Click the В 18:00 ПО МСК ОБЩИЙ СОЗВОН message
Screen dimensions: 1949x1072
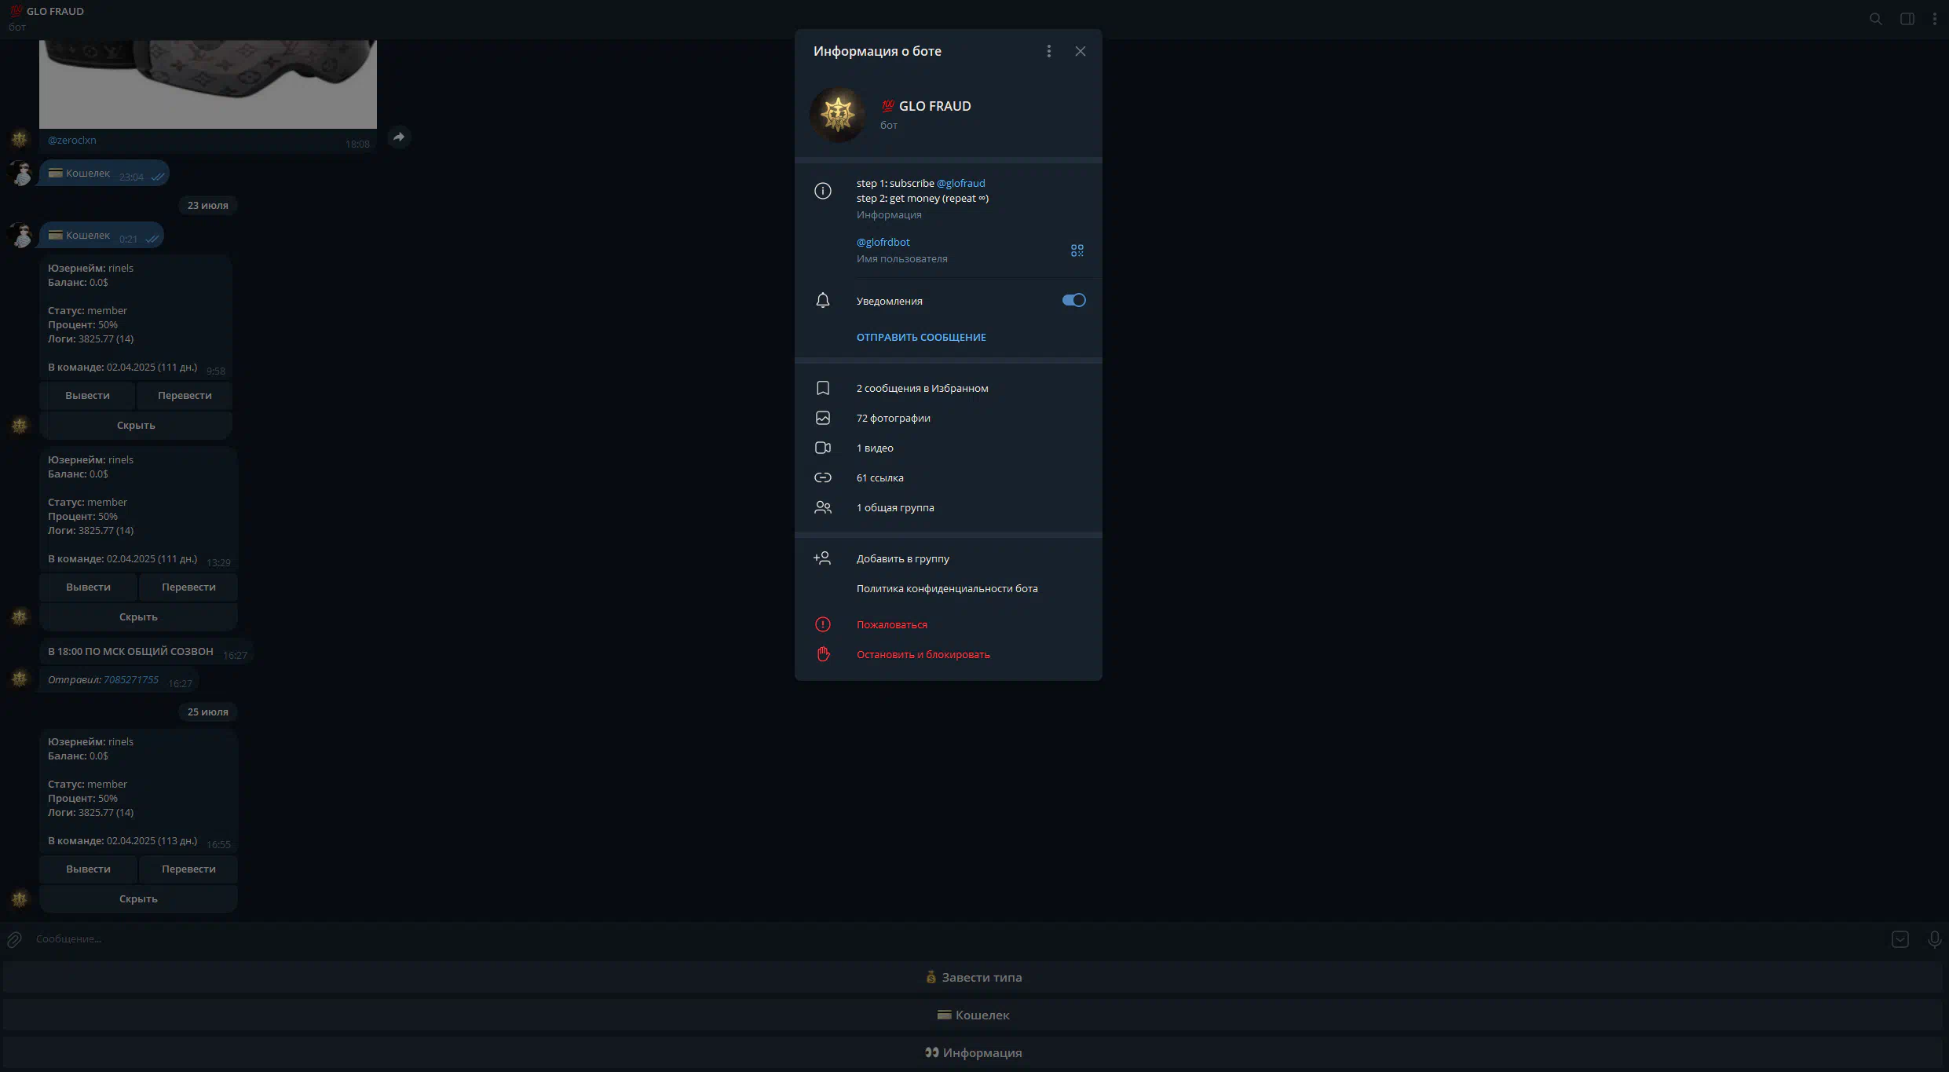click(147, 652)
